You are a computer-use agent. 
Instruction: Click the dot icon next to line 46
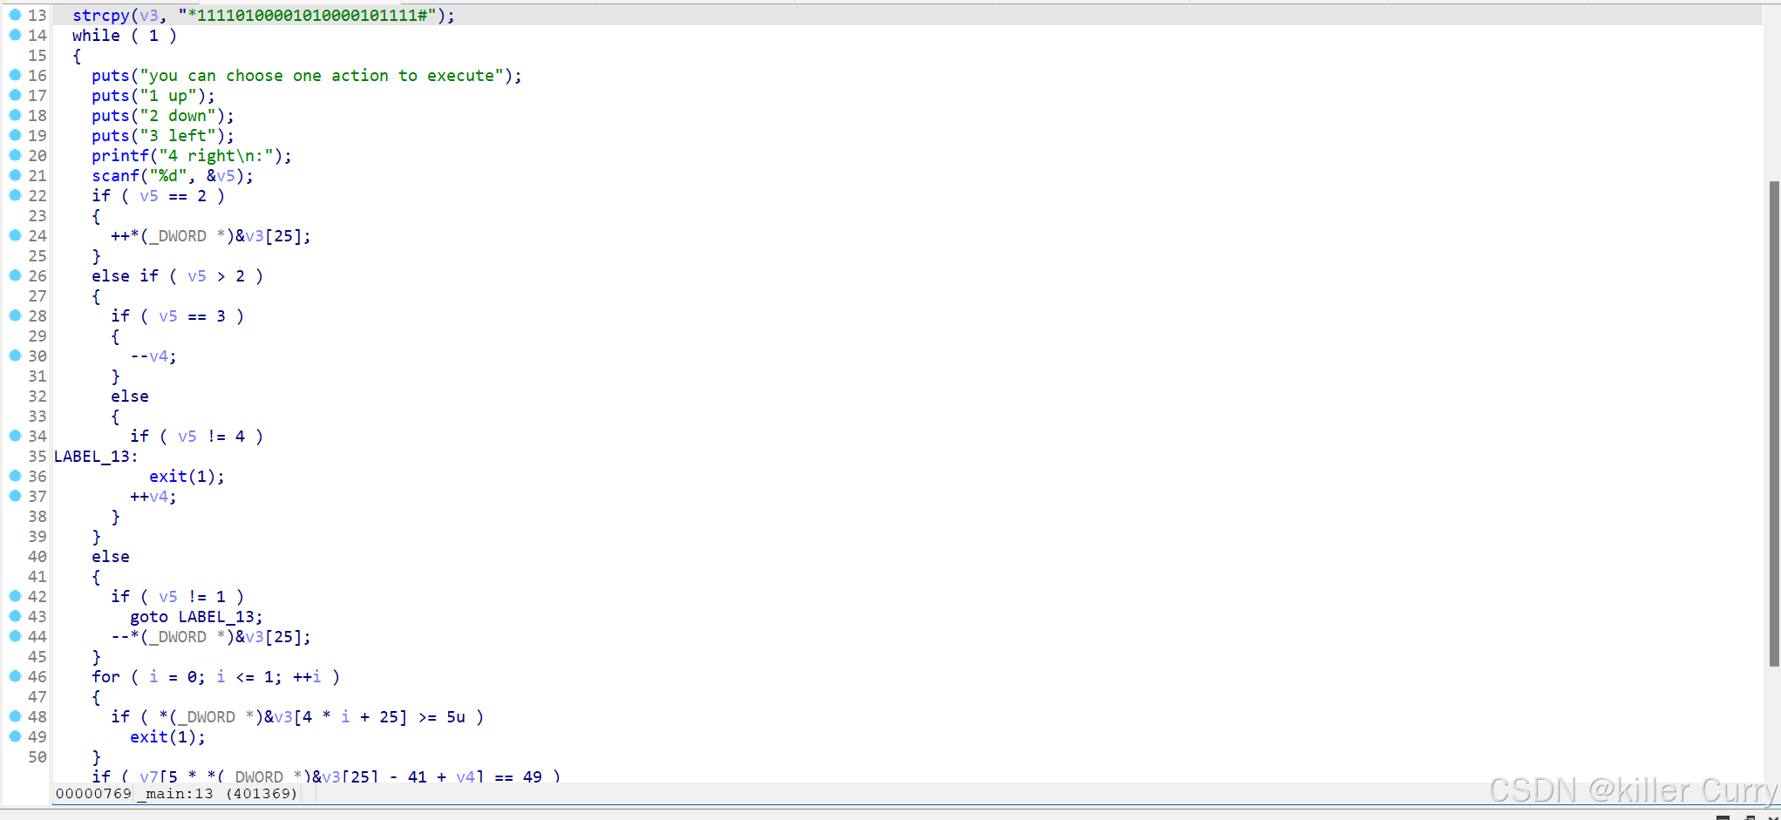point(16,676)
